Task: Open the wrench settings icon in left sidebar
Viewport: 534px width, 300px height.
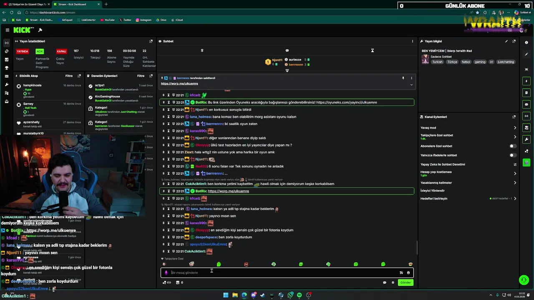Action: point(7,85)
